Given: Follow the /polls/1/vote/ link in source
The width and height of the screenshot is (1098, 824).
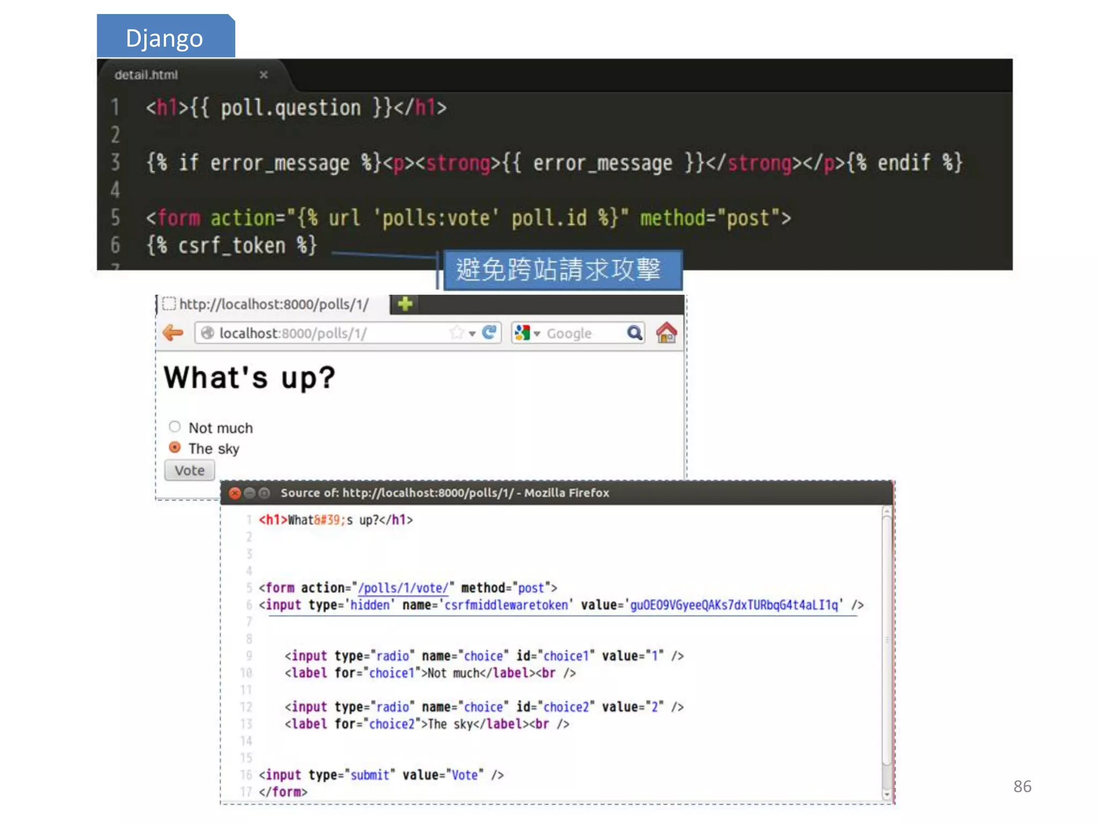Looking at the screenshot, I should [x=403, y=588].
